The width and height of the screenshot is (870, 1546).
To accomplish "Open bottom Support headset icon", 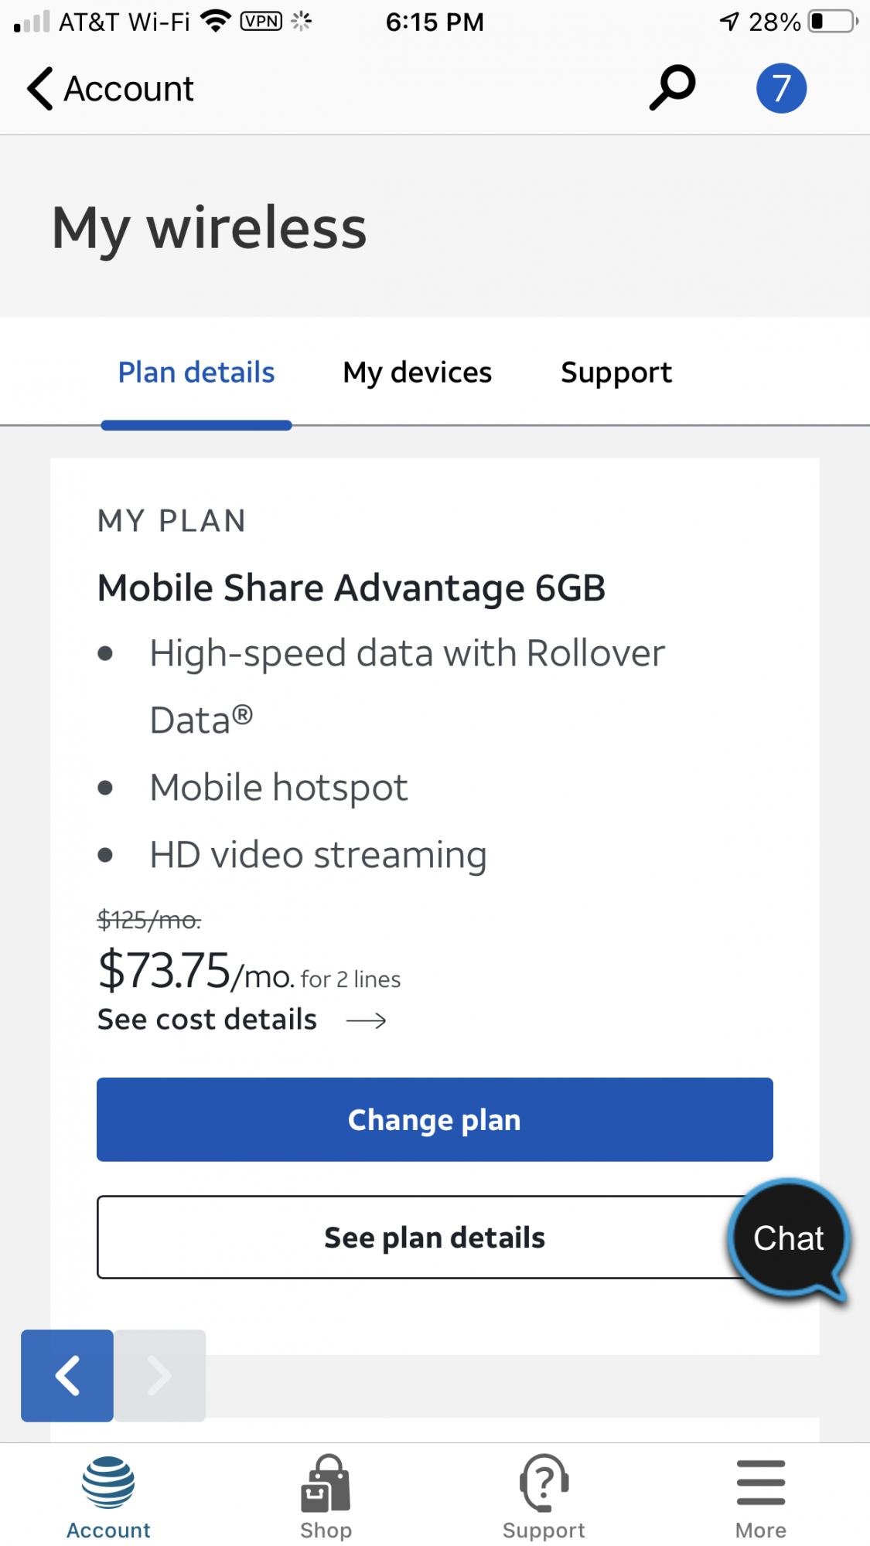I will pos(544,1483).
